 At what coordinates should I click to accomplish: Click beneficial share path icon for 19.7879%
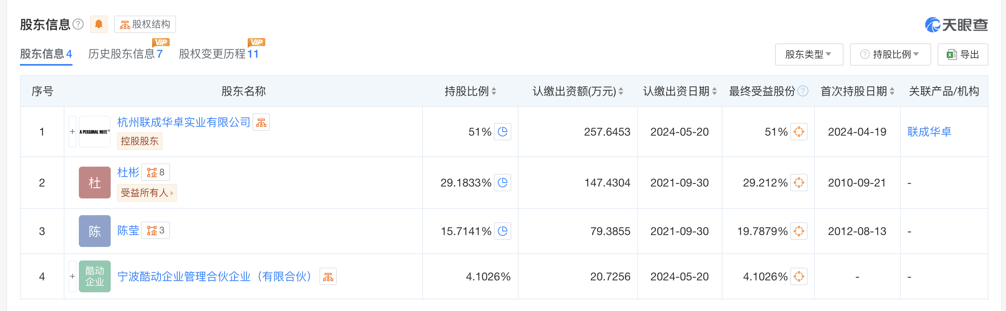pos(799,231)
